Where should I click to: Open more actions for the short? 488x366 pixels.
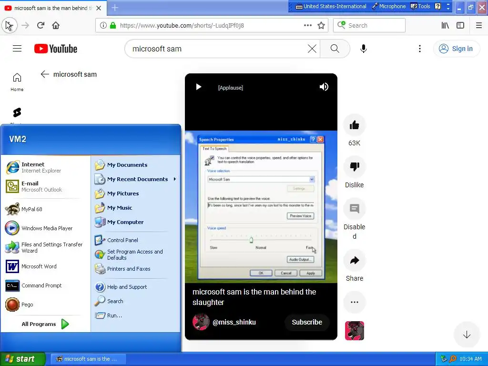354,302
